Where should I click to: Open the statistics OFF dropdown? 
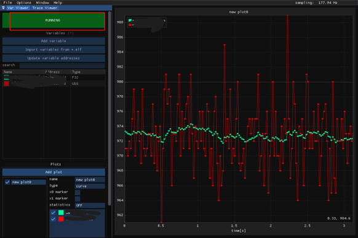click(90, 205)
